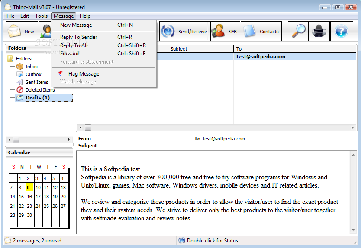Select the Outbox folder
This screenshot has width=361, height=248.
pos(33,74)
